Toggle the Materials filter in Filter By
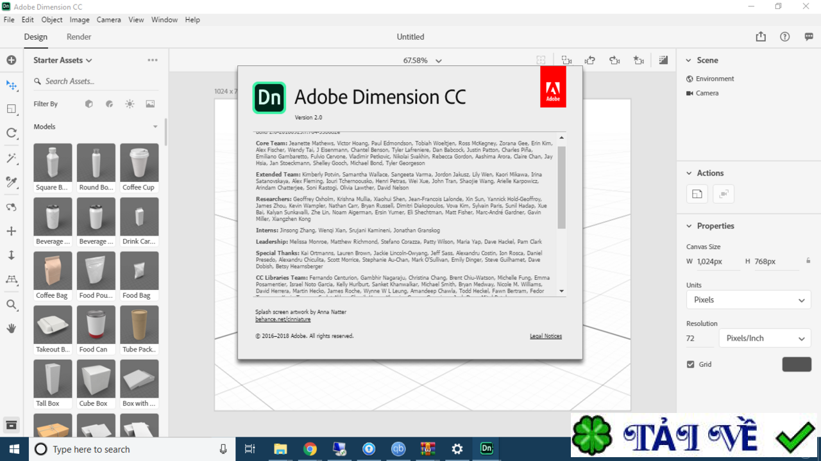821x461 pixels. point(109,104)
